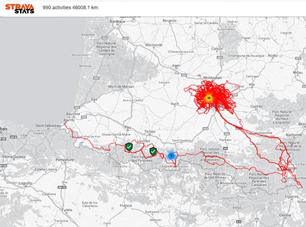
Task: Click the Narbonne city label
Action: [x=294, y=135]
